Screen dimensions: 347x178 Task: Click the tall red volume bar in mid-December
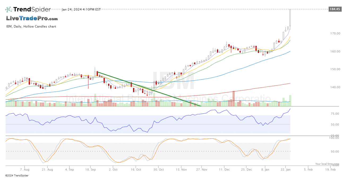coord(234,99)
